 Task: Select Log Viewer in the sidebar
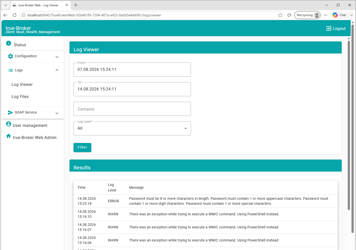pyautogui.click(x=22, y=85)
